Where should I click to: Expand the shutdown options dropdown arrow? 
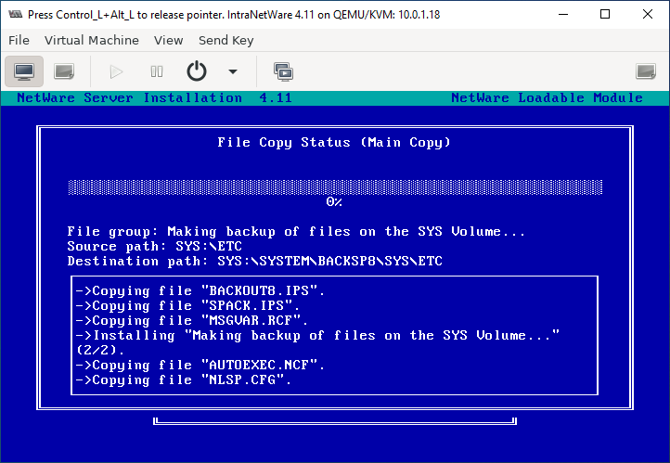click(x=232, y=71)
